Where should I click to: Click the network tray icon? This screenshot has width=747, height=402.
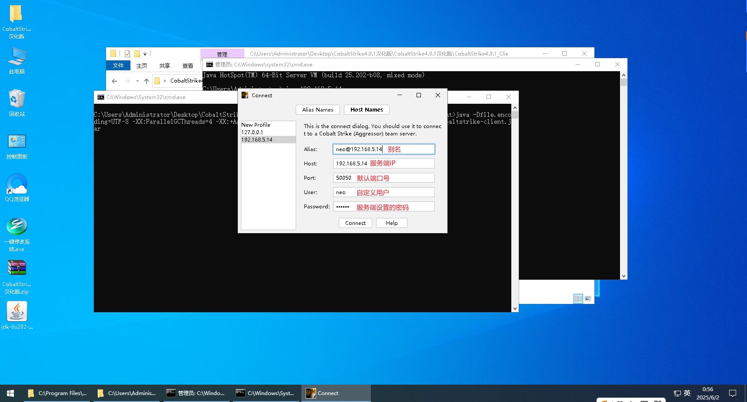pyautogui.click(x=677, y=393)
